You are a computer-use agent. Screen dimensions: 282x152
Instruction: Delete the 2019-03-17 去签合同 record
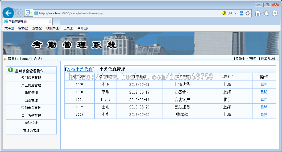264,92
